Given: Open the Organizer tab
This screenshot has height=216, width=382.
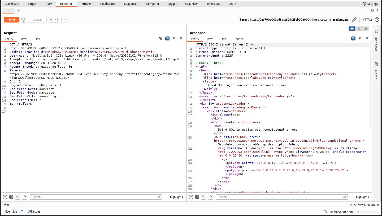Looking at the screenshot, I should tap(192, 4).
